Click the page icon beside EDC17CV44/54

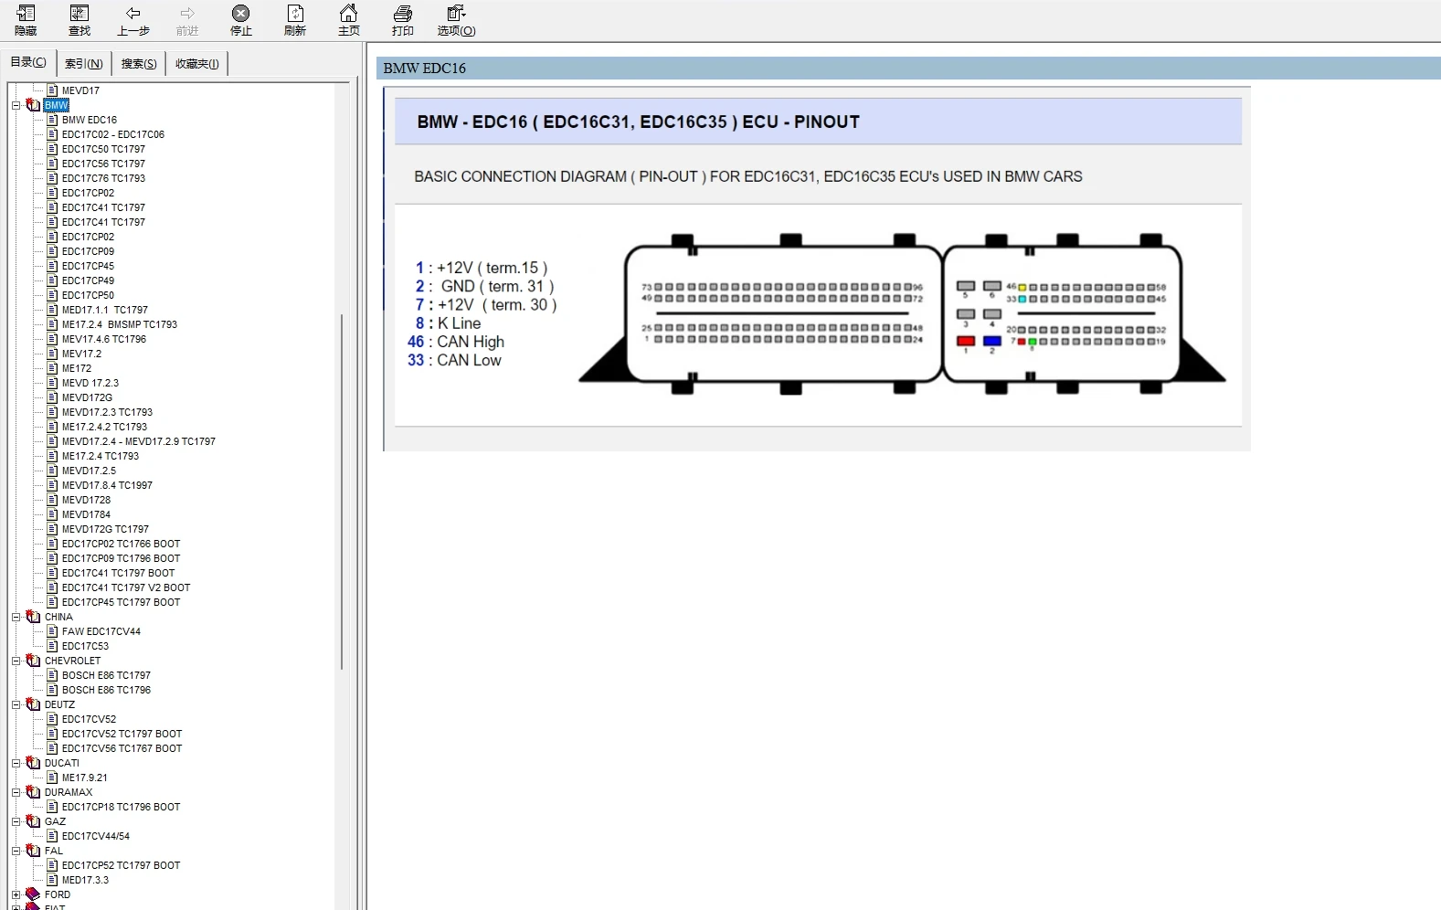coord(52,836)
